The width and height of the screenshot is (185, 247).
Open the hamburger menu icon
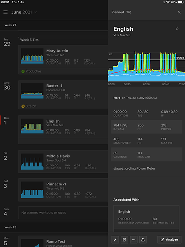(5, 12)
